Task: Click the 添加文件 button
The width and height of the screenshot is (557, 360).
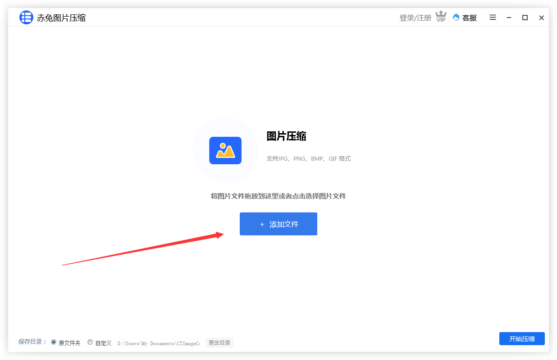Action: [x=278, y=224]
